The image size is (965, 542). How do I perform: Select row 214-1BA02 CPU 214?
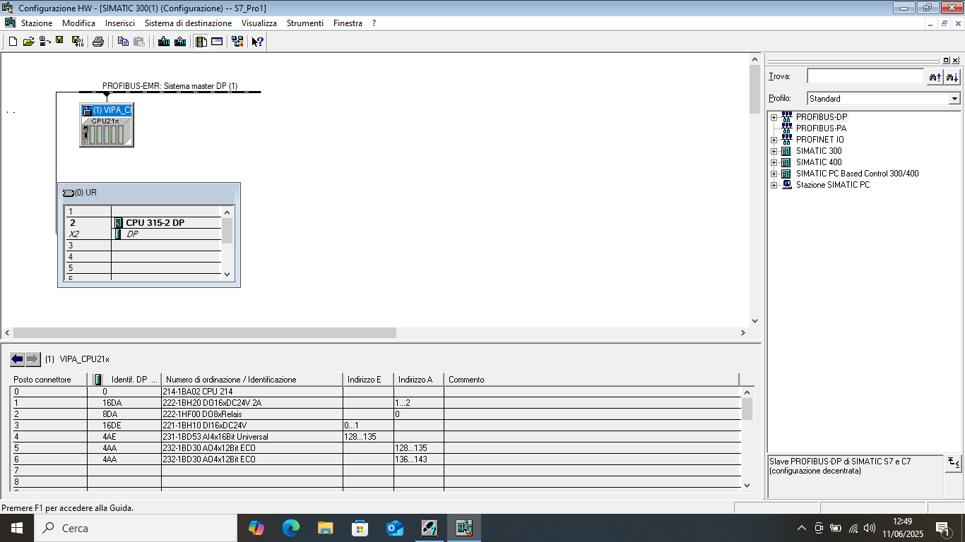[376, 391]
